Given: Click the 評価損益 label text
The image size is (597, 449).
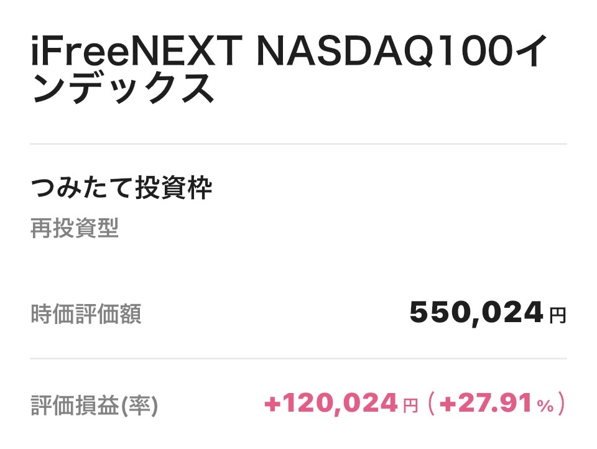Looking at the screenshot, I should tap(75, 407).
